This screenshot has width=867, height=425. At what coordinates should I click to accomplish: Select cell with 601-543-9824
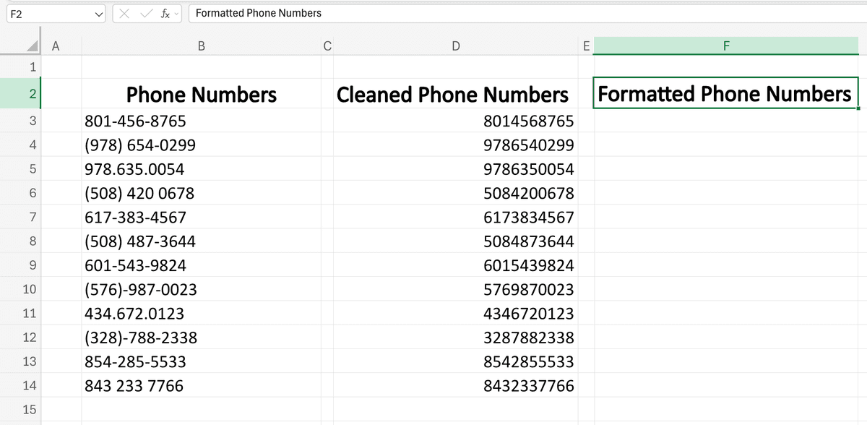(201, 265)
